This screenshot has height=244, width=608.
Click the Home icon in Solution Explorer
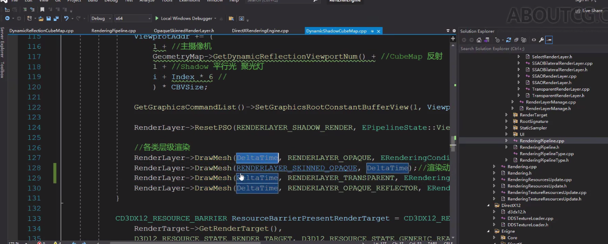tap(479, 40)
